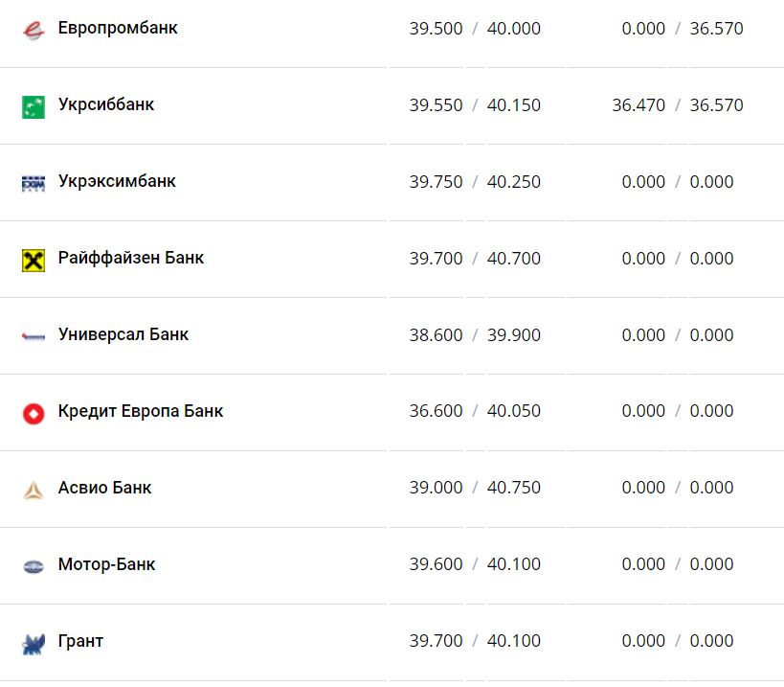Viewport: 784px width, 687px height.
Task: Click the green Укрсиббанк logo icon
Action: [x=34, y=106]
